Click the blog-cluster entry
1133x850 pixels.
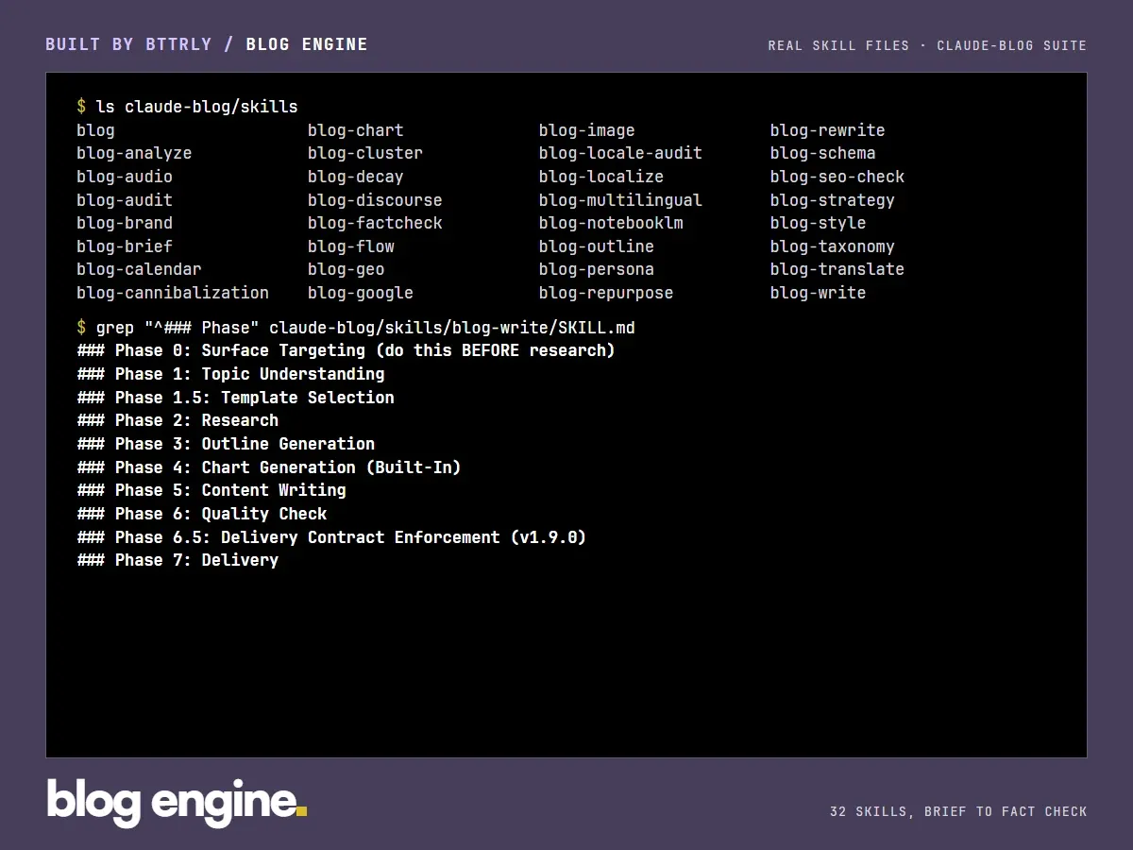tap(365, 153)
